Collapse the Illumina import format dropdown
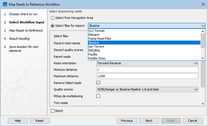208x126 pixels. (x=203, y=26)
